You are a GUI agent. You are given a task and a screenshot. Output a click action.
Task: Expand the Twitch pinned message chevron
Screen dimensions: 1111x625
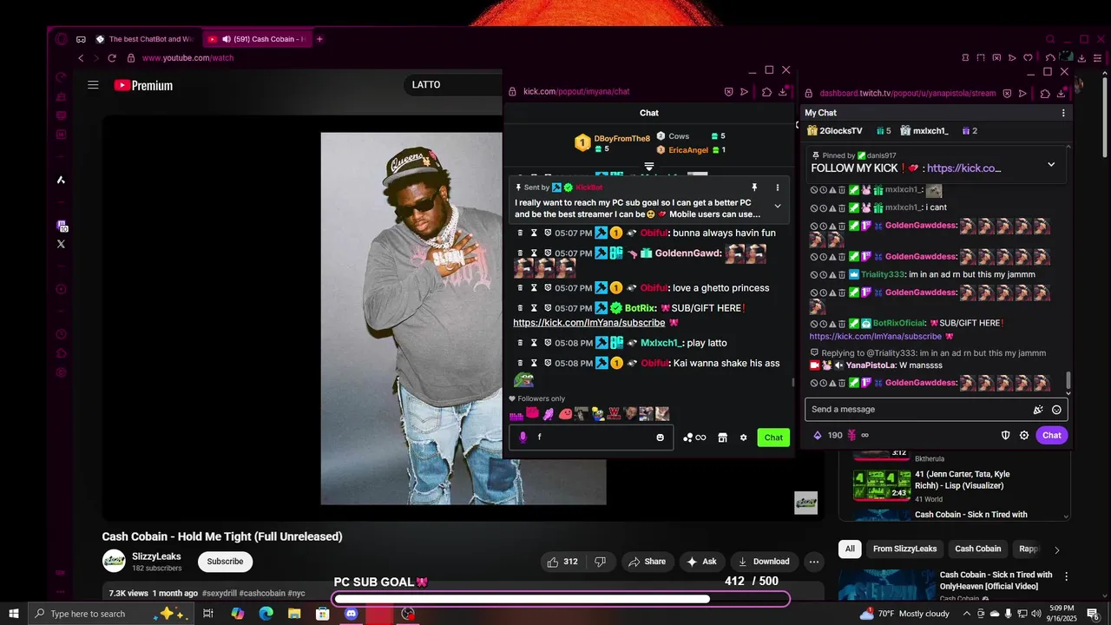[1051, 164]
